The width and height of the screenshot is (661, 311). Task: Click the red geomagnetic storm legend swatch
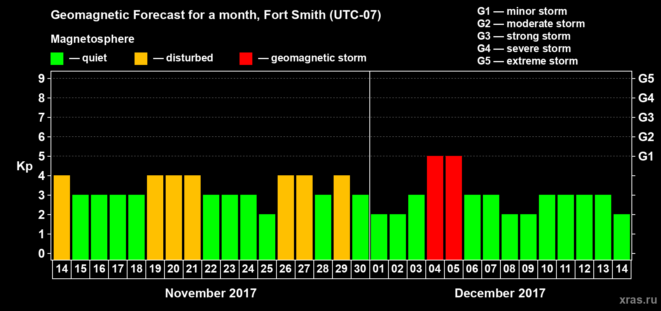pos(246,59)
